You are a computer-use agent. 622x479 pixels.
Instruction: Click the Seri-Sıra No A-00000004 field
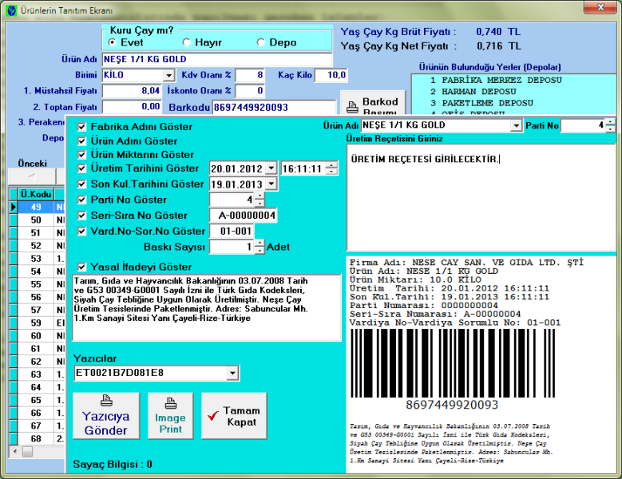tap(244, 216)
